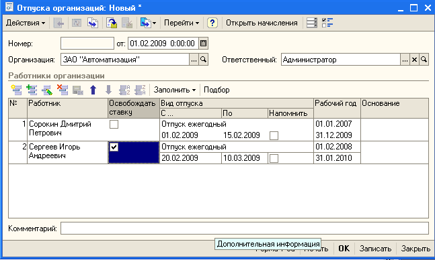The height and width of the screenshot is (260, 435).
Task: Click working year start 01.01.2007
Action: tap(333, 124)
